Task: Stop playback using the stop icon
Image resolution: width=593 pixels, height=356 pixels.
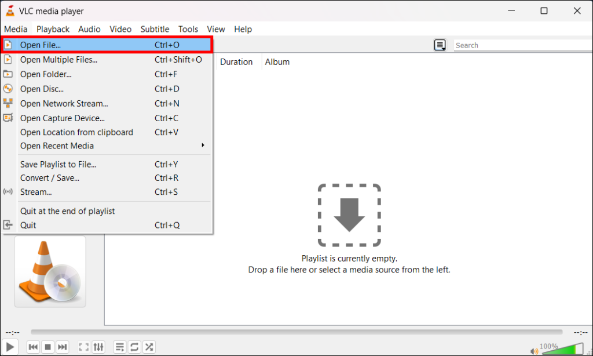Action: click(47, 347)
